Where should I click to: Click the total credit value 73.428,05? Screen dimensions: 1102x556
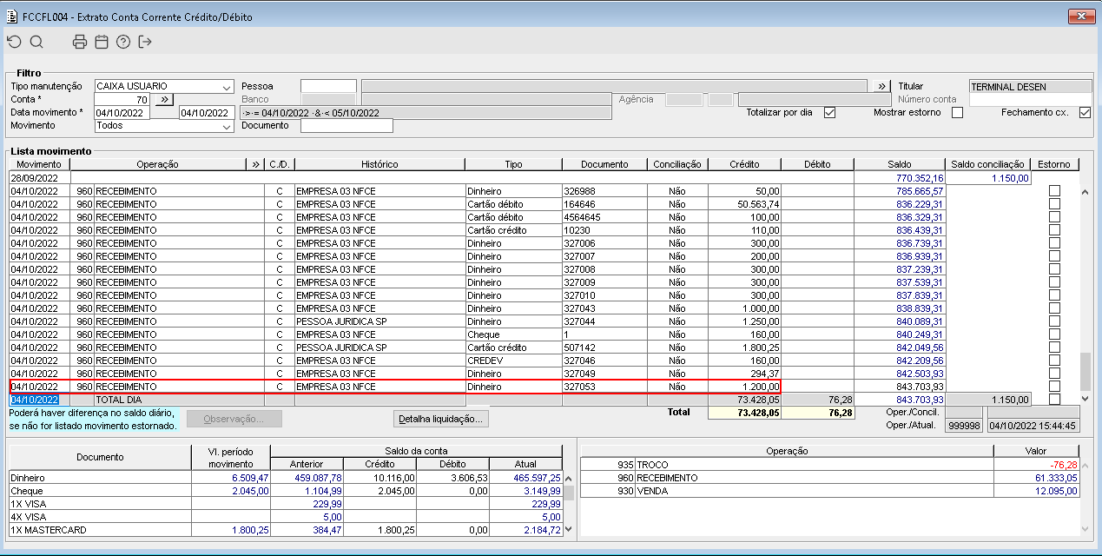744,414
